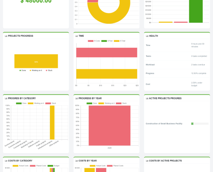Click Health Time value 5 hours and 30 minutes
The height and width of the screenshot is (172, 213).
(x=198, y=45)
